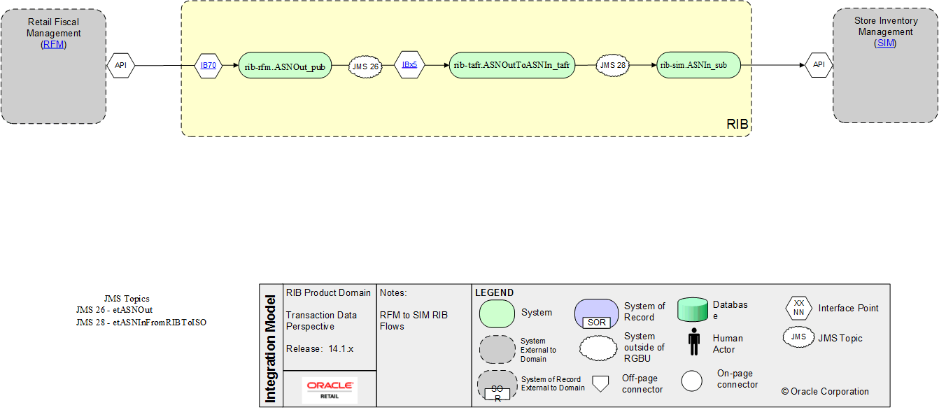
Task: Click the System of Record External to Domain shape
Action: 497,386
